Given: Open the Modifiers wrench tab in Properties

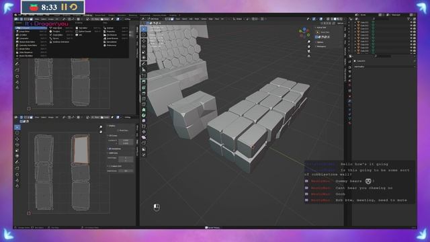Looking at the screenshot, I should pyautogui.click(x=349, y=101).
